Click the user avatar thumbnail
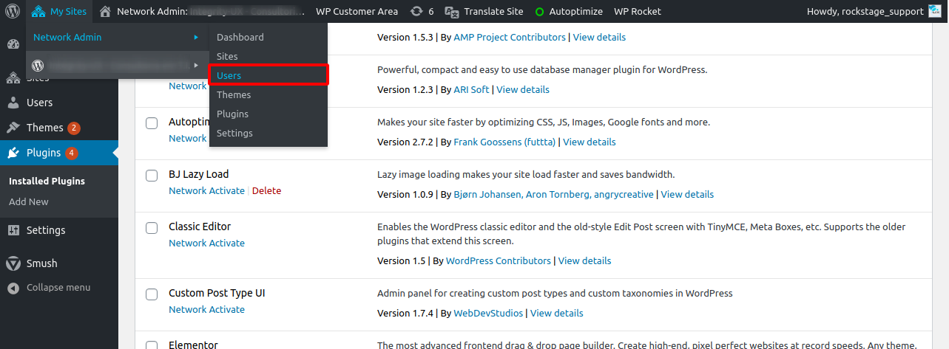Screen dimensions: 949x349 click(936, 11)
